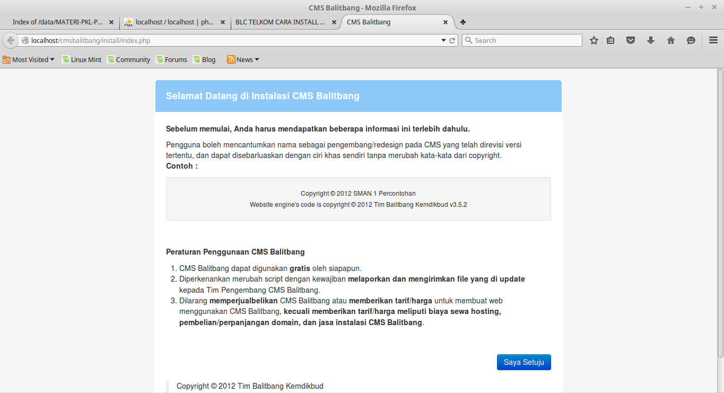
Task: Open the Hello chat smiley icon
Action: 691,40
